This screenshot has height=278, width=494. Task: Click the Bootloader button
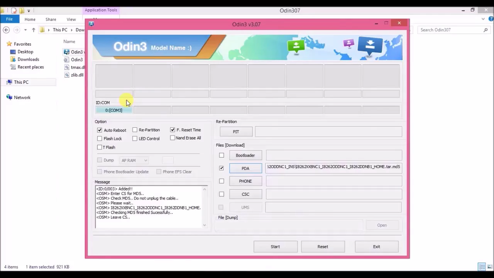[245, 155]
